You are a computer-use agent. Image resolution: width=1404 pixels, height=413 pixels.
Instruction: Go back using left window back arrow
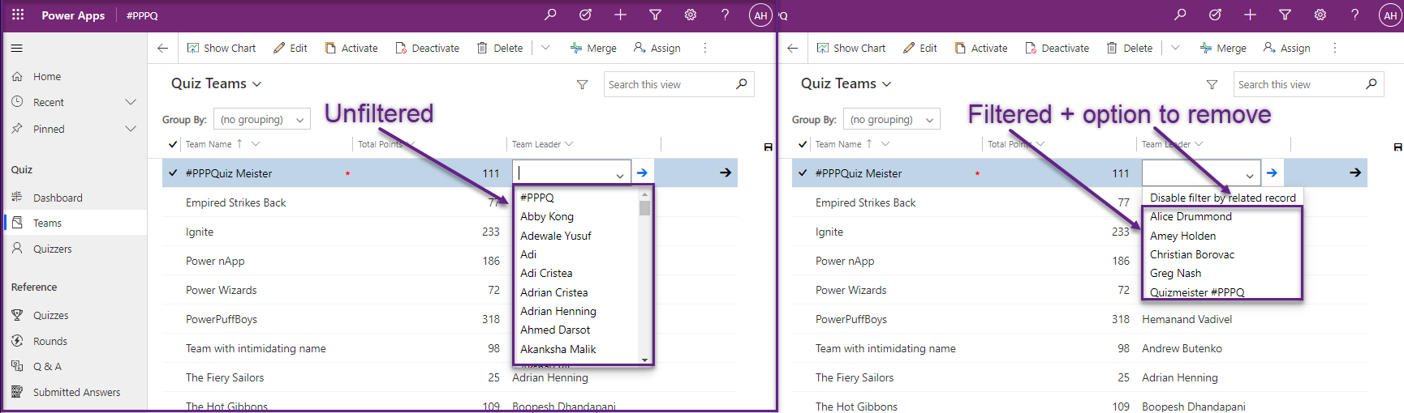[x=162, y=48]
